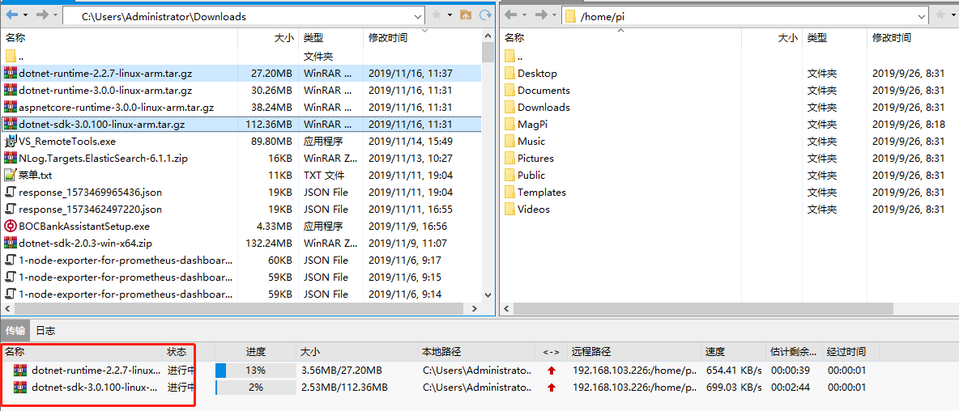Select remote Templates folder
This screenshot has height=411, width=959.
730,193
